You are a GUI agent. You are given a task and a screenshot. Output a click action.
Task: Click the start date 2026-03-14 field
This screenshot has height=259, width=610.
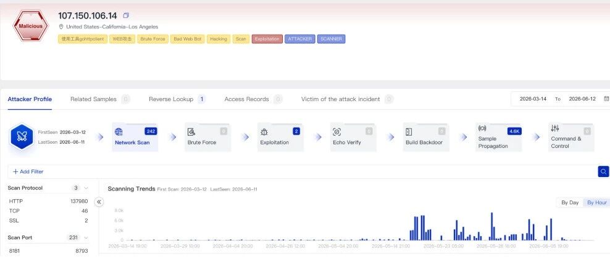[533, 99]
